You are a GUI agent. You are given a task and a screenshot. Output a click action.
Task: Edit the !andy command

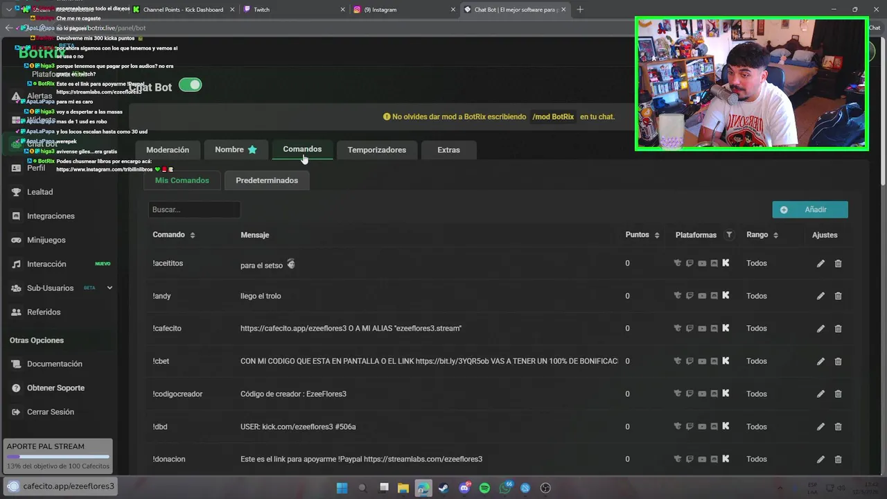click(x=820, y=296)
